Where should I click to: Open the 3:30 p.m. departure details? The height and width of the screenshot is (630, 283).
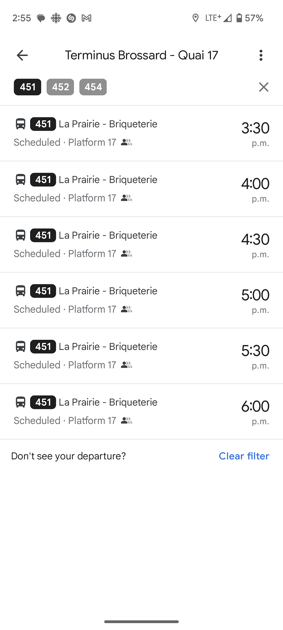[141, 133]
